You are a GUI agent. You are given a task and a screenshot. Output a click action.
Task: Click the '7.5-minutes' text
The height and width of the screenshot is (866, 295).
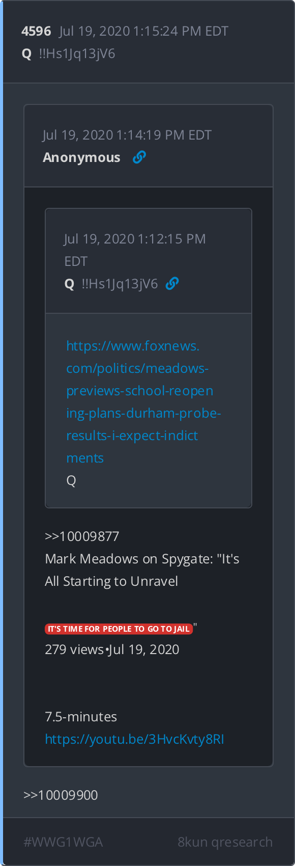(x=81, y=717)
